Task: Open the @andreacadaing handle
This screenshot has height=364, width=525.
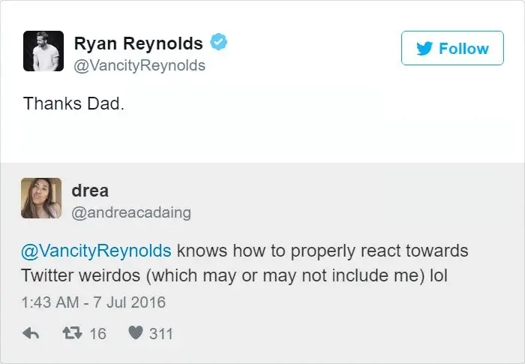Action: point(131,212)
